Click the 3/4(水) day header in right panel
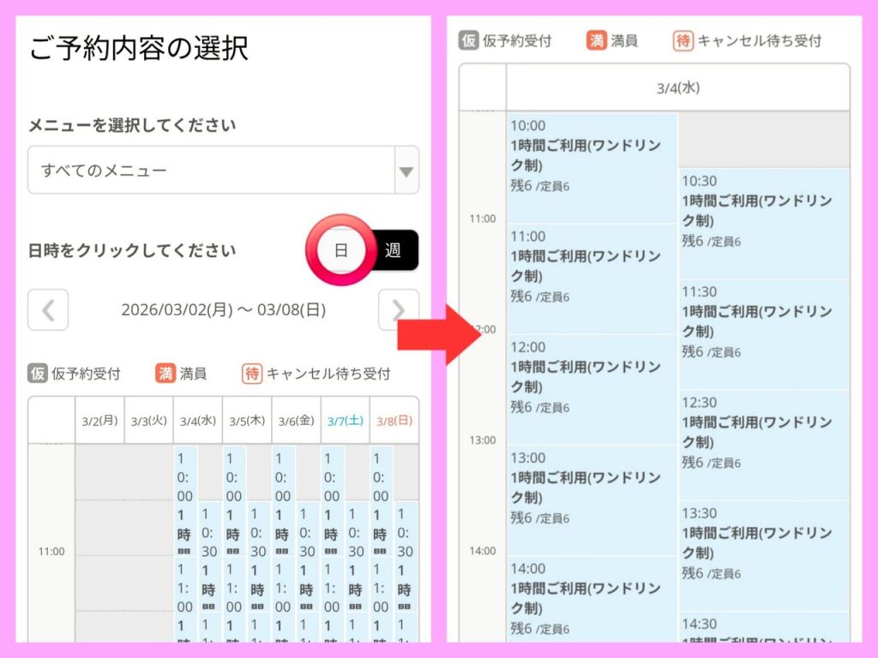The image size is (878, 658). pyautogui.click(x=677, y=87)
